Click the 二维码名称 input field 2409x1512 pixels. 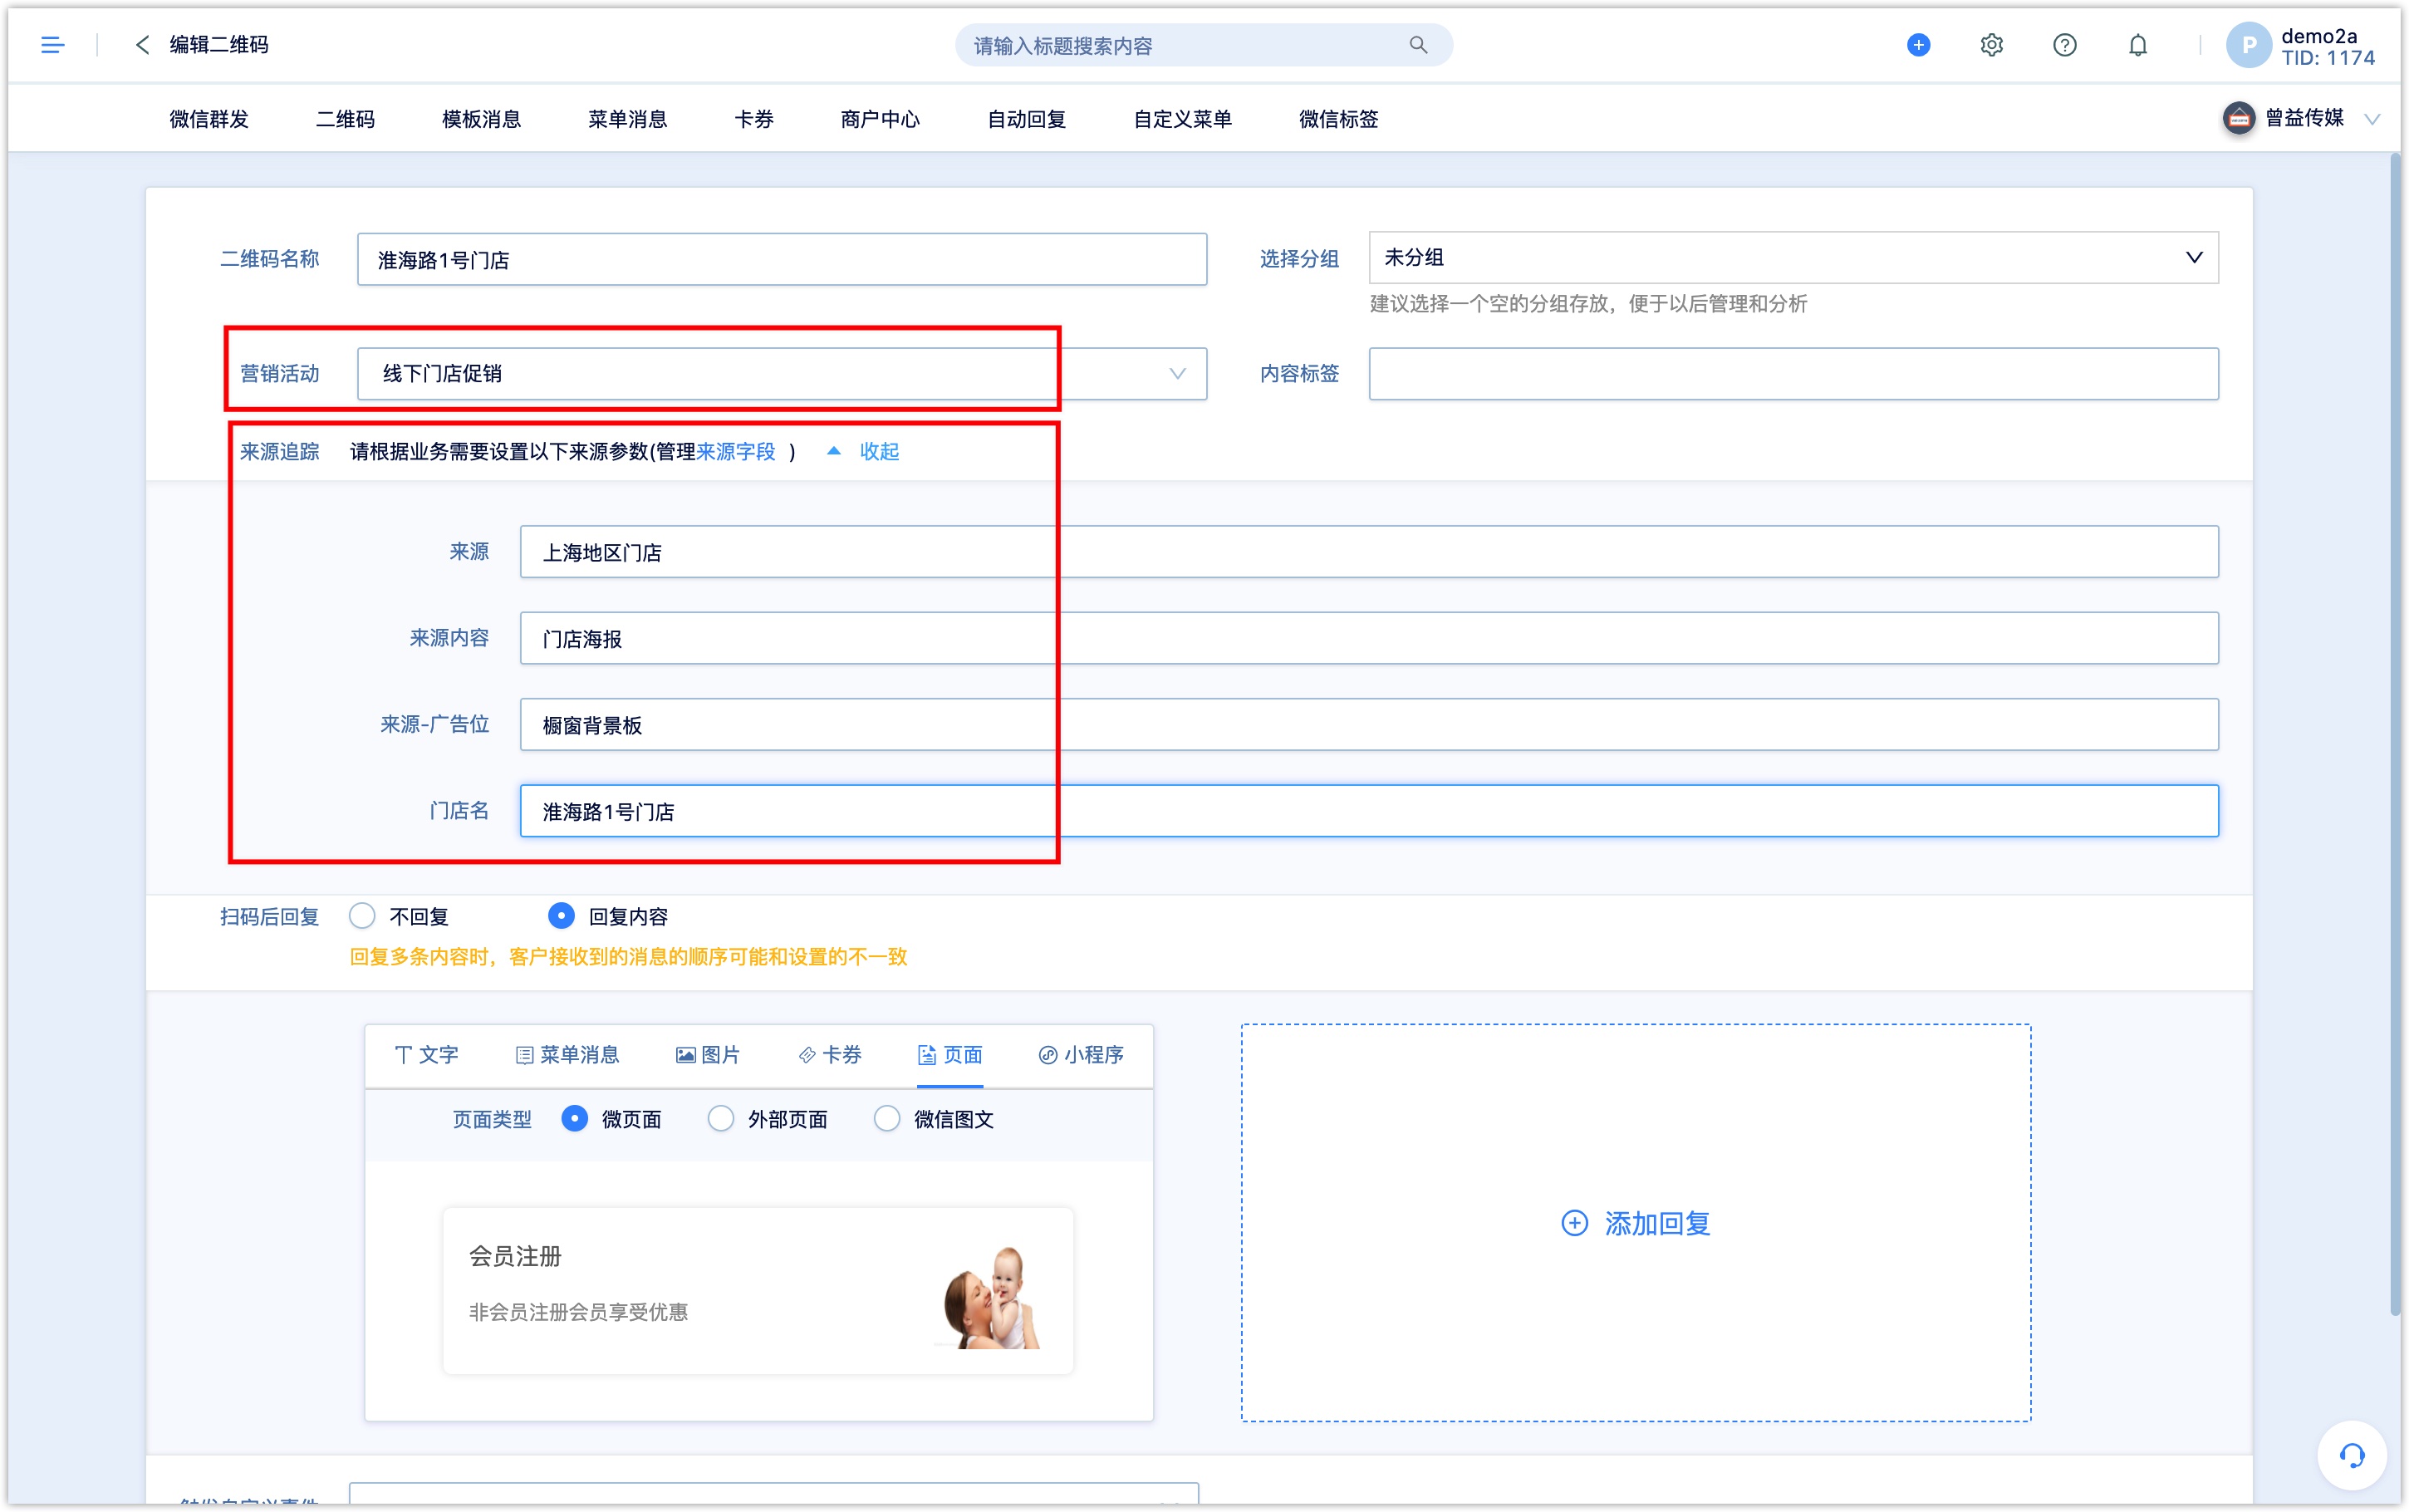[x=782, y=259]
